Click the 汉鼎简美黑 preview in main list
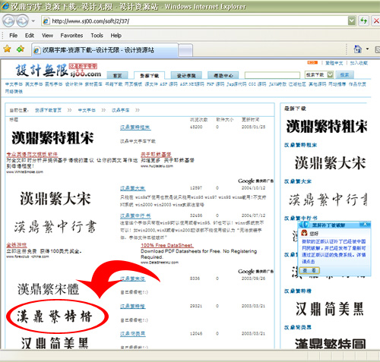Image resolution: width=380 pixels, height=362 pixels. pos(55,343)
